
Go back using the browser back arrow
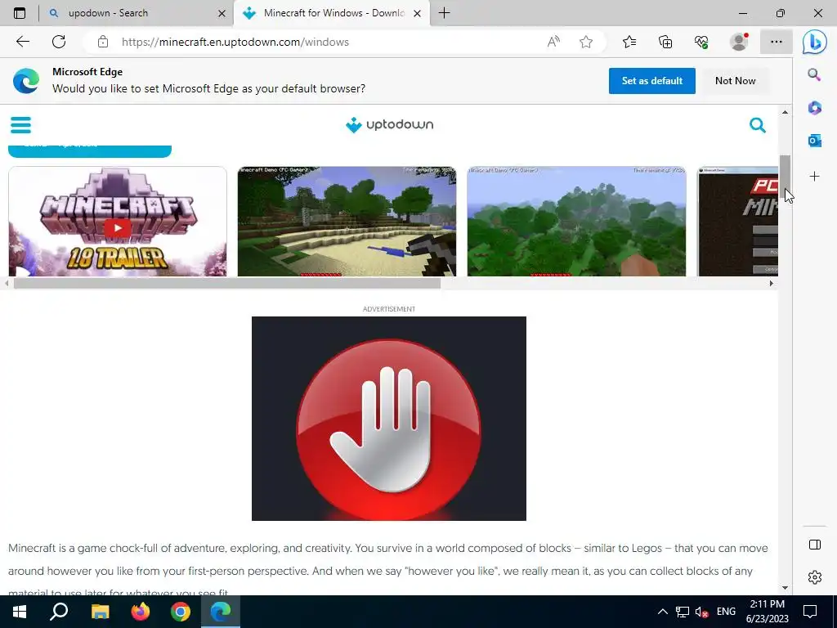(x=22, y=42)
